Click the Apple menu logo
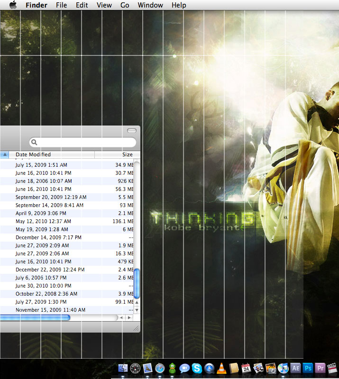Image resolution: width=339 pixels, height=379 pixels. click(x=13, y=5)
